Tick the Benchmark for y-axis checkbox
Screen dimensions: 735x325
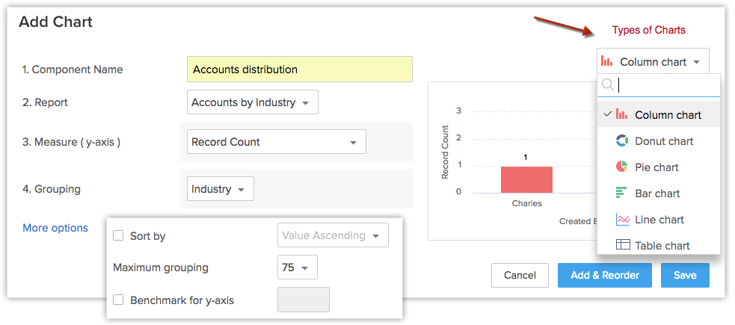(x=118, y=300)
